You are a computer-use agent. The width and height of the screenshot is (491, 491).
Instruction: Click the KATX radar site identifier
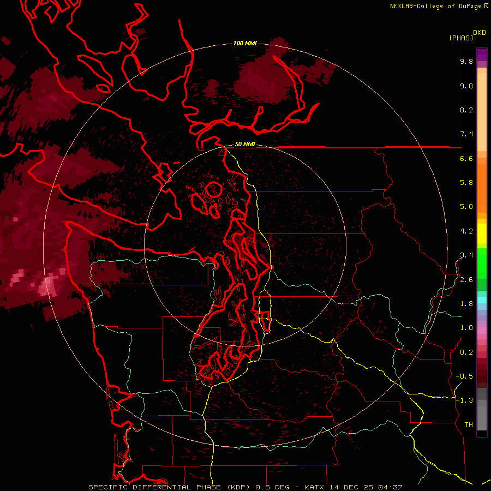(x=315, y=487)
